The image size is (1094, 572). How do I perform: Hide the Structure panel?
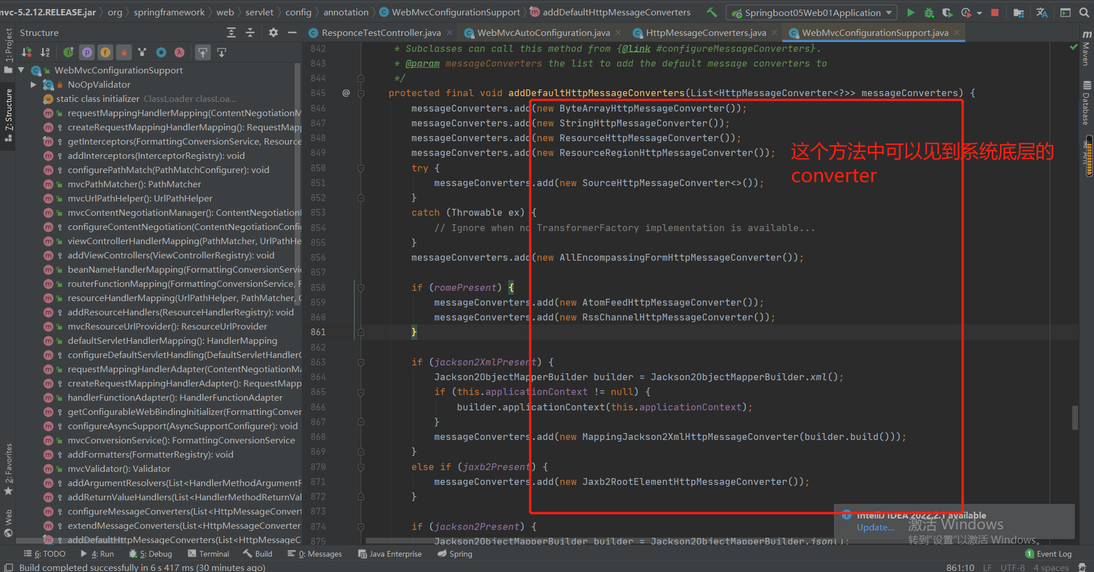pyautogui.click(x=292, y=32)
